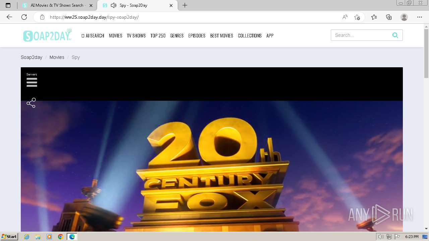
Task: Open the TOP 250 page
Action: (x=158, y=35)
